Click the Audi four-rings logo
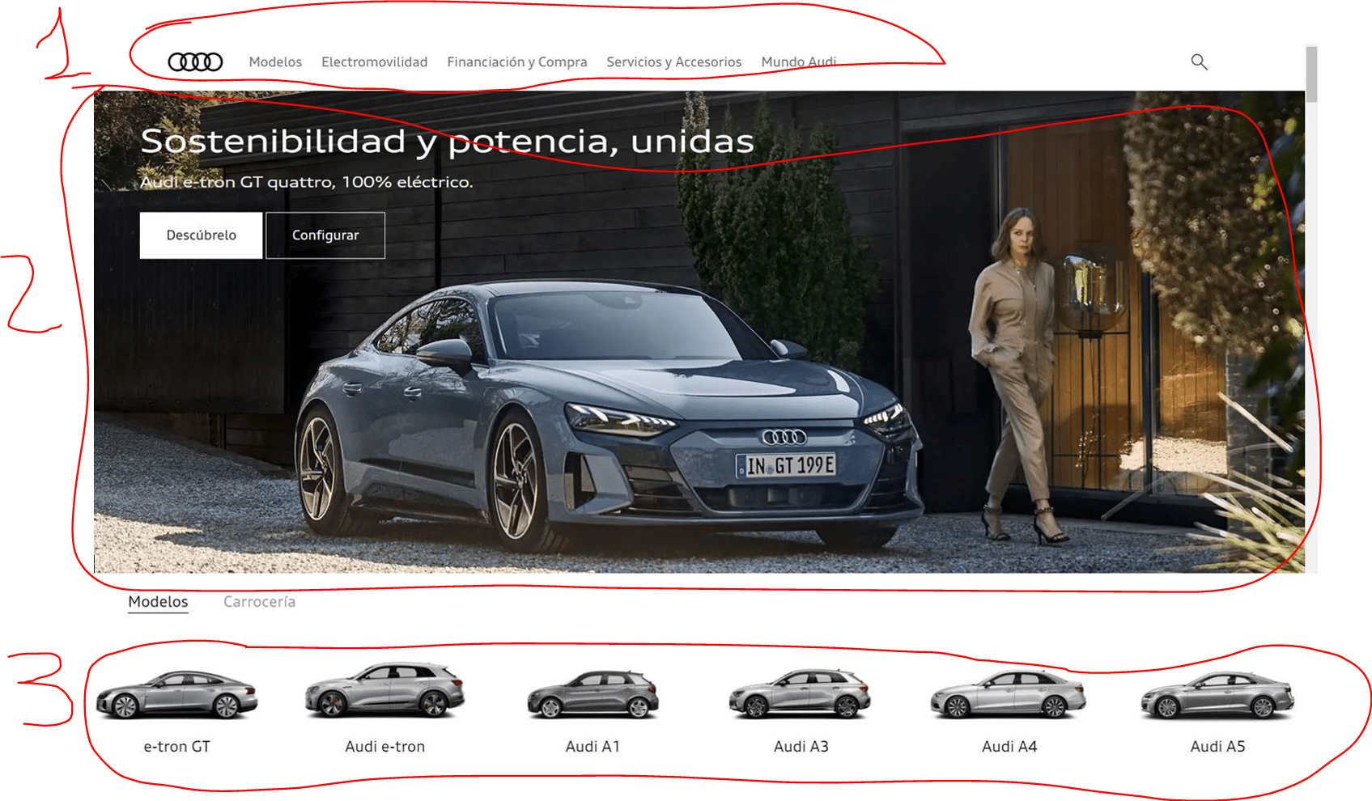The image size is (1372, 801). click(x=195, y=61)
